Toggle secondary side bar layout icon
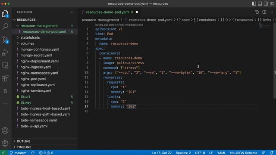 pyautogui.click(x=266, y=3)
